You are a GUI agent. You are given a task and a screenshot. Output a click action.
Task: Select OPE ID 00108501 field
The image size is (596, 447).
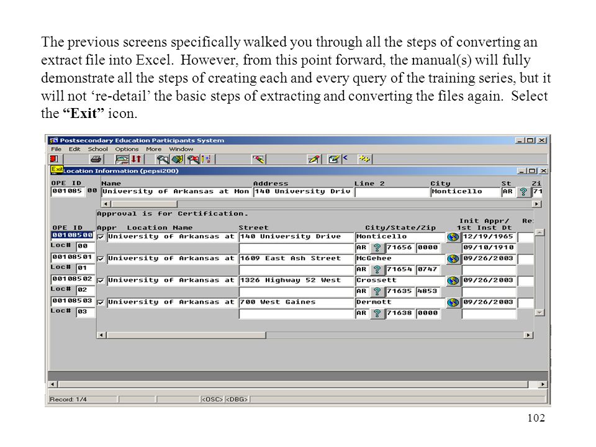pos(72,257)
